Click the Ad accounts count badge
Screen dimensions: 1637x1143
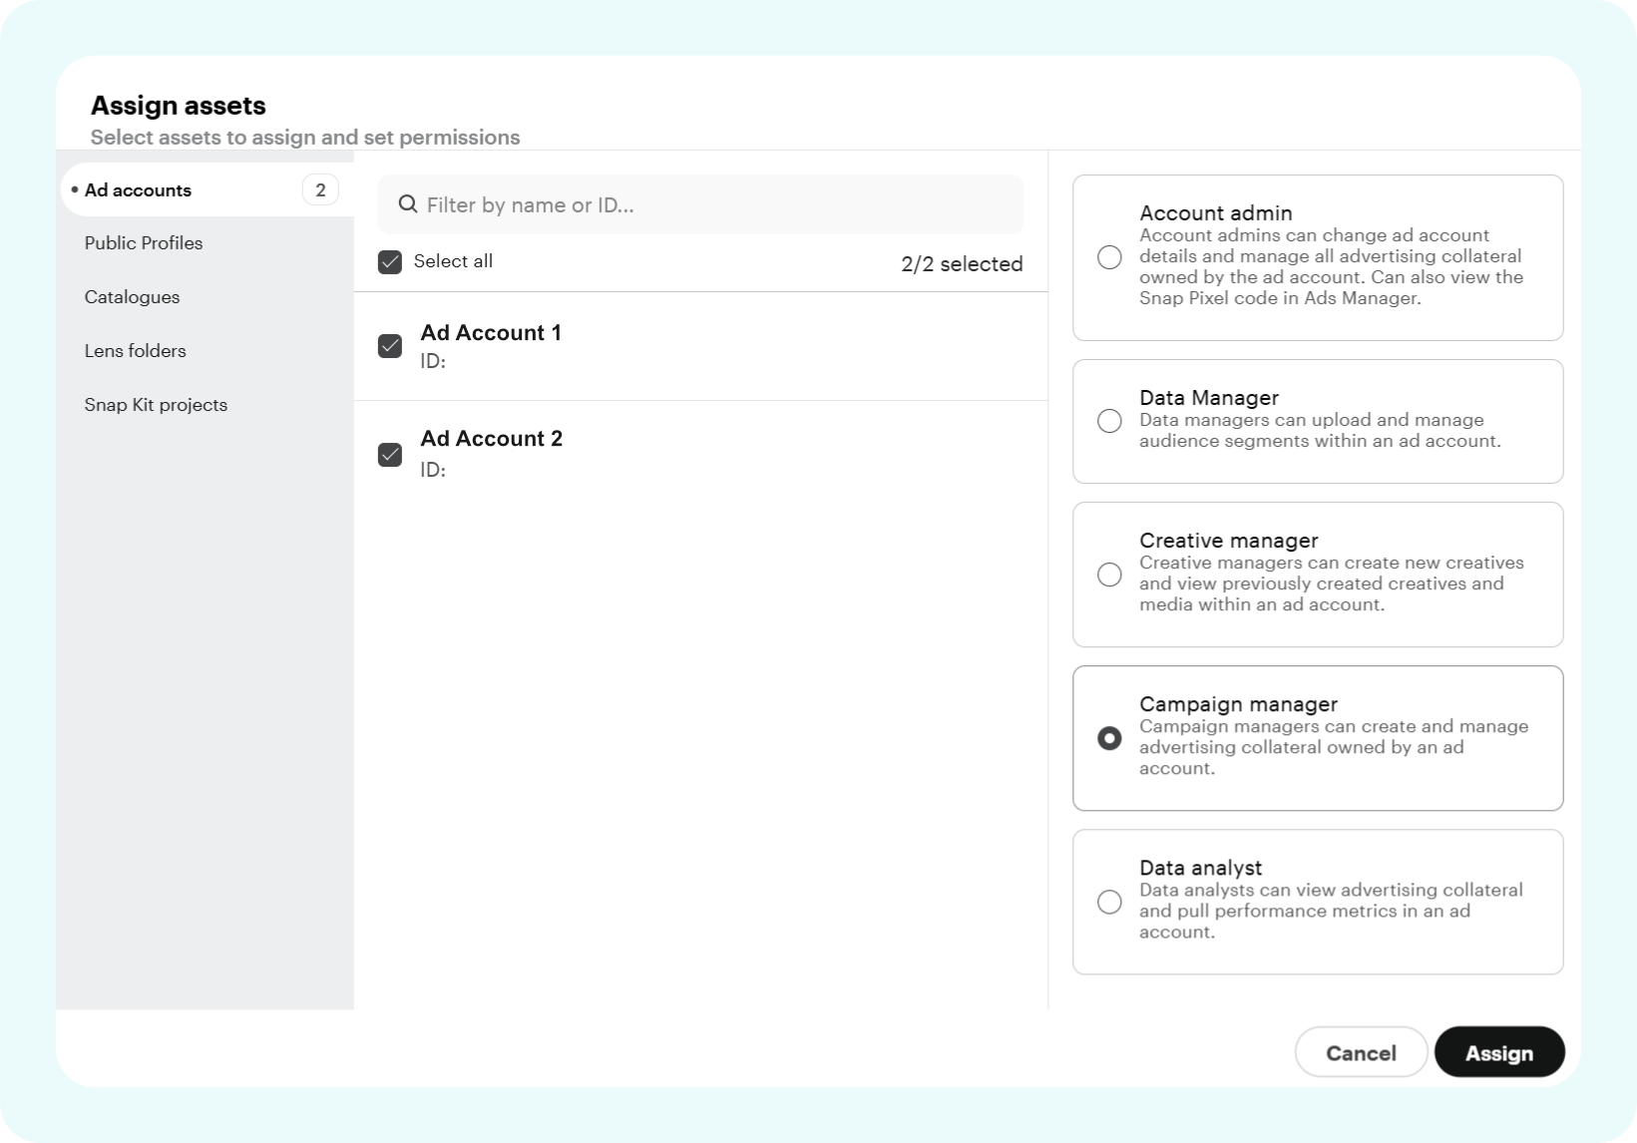point(320,190)
